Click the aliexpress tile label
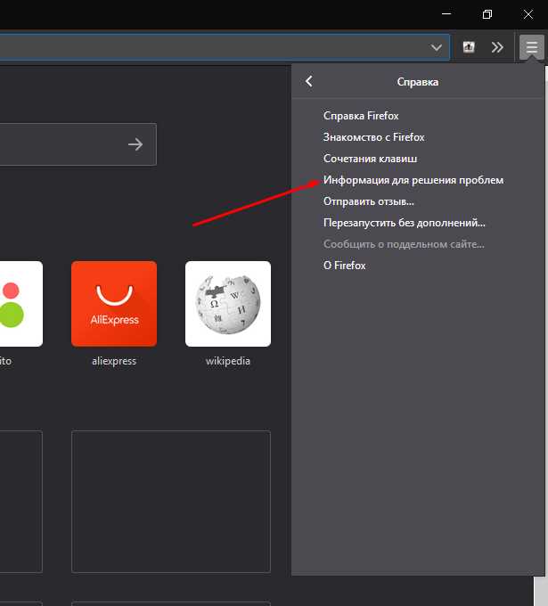The image size is (548, 606). coord(114,361)
